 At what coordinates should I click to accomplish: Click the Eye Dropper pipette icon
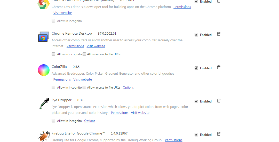pos(43,103)
